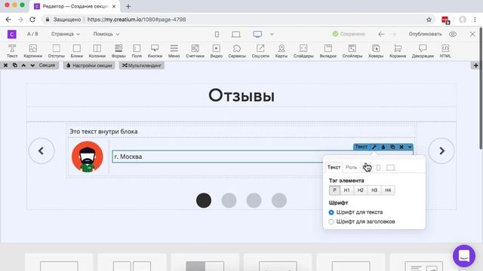Open the tablet tab in popup
The height and width of the screenshot is (271, 483).
[x=391, y=167]
